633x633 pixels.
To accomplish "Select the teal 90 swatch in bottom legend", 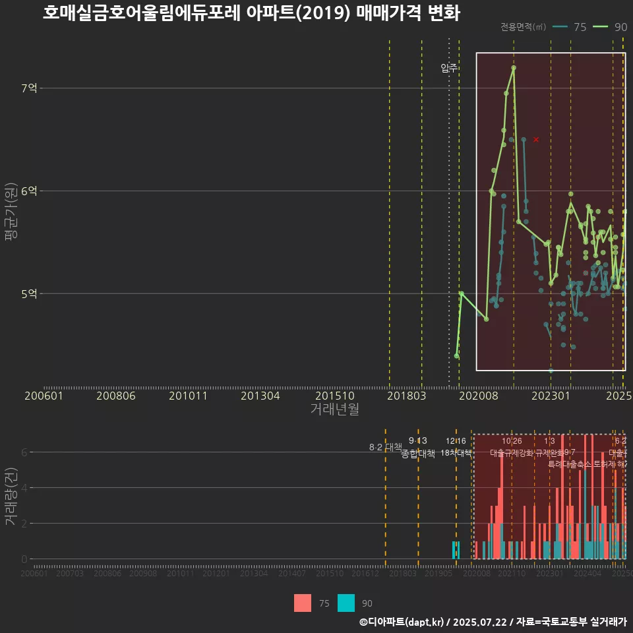I will pos(346,603).
